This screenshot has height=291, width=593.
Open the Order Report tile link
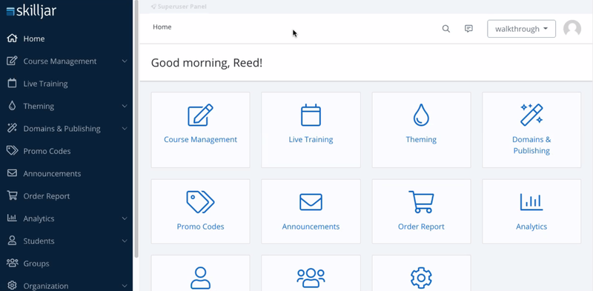tap(421, 227)
